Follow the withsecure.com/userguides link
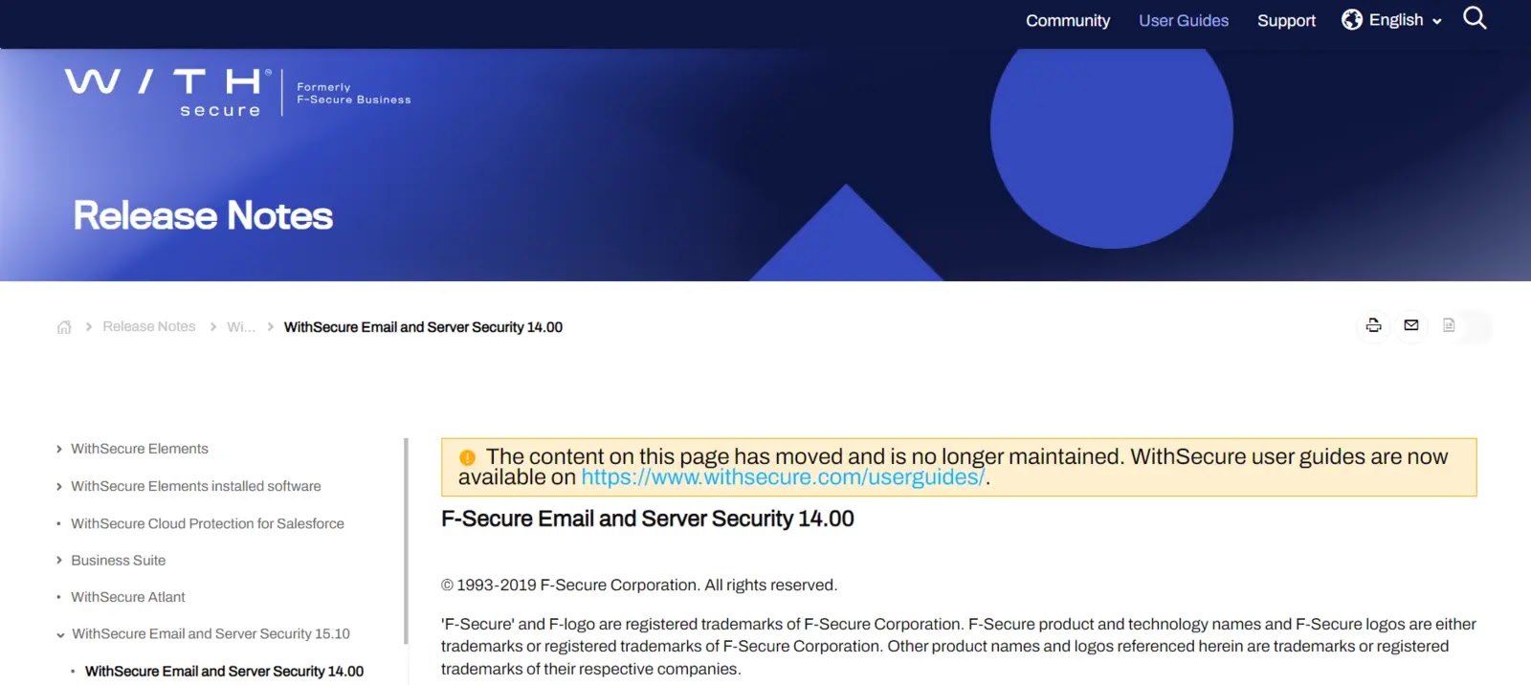1531x685 pixels. point(783,477)
